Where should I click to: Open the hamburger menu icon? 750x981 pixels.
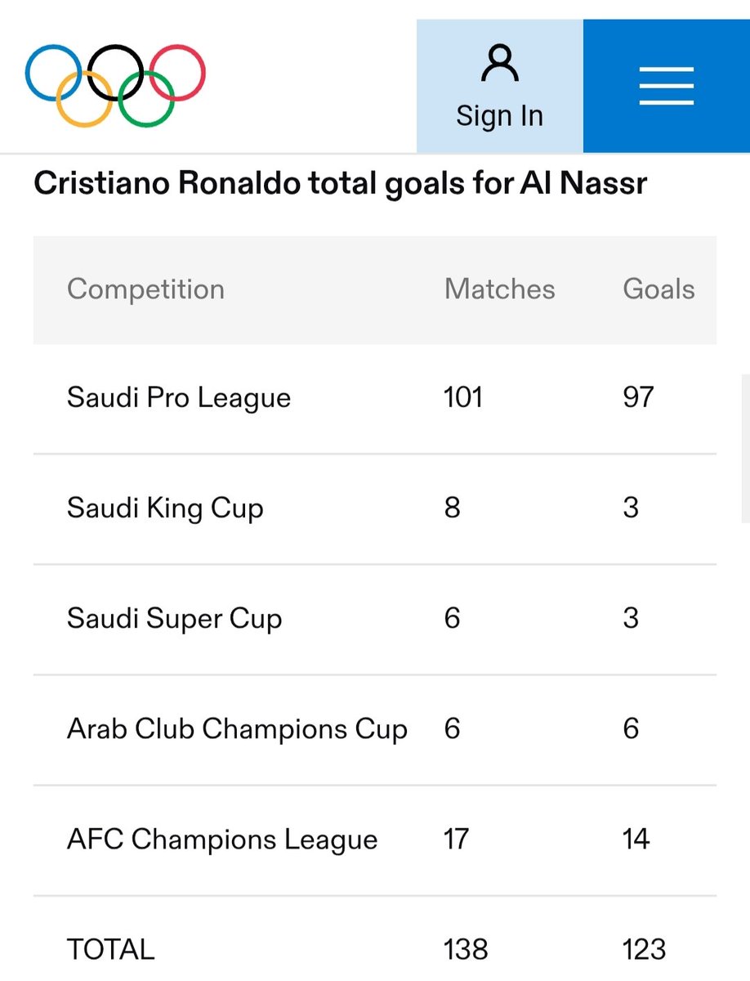(x=666, y=86)
